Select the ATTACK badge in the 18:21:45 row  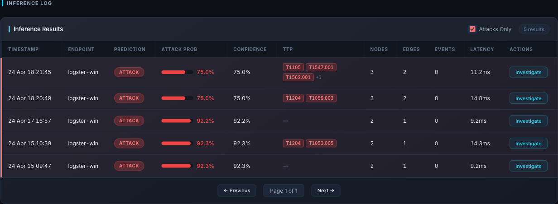(x=129, y=72)
